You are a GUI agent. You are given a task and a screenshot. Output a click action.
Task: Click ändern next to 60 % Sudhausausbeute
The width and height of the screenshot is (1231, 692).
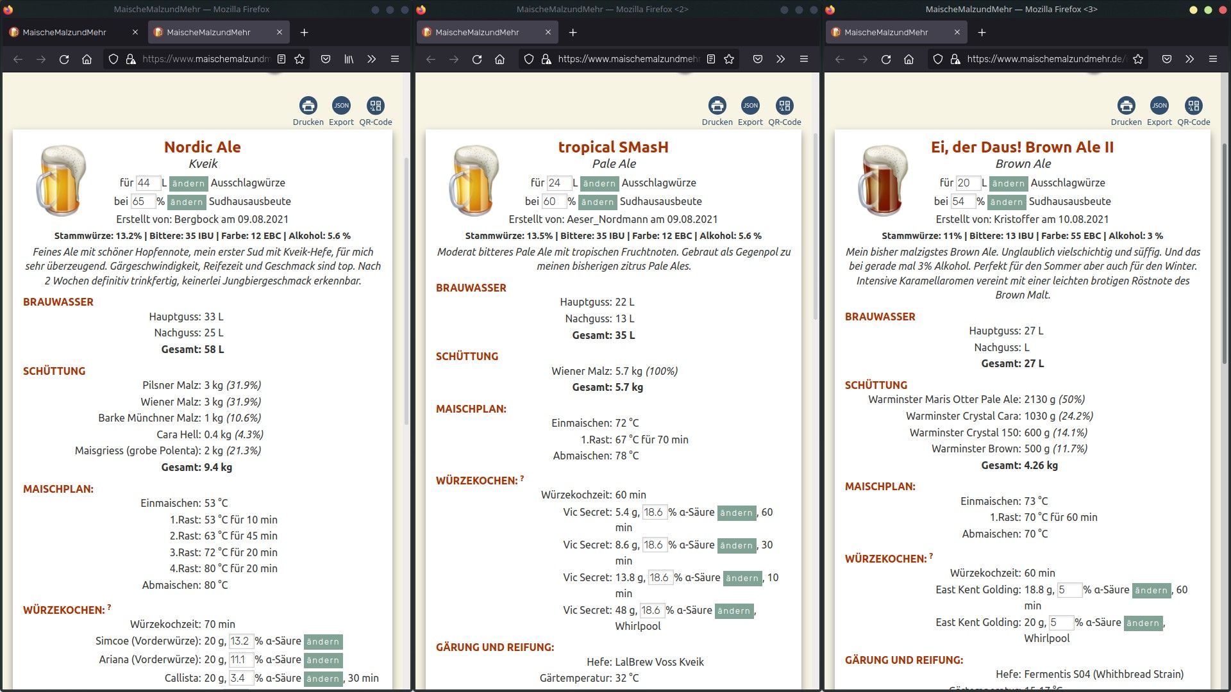(x=598, y=202)
